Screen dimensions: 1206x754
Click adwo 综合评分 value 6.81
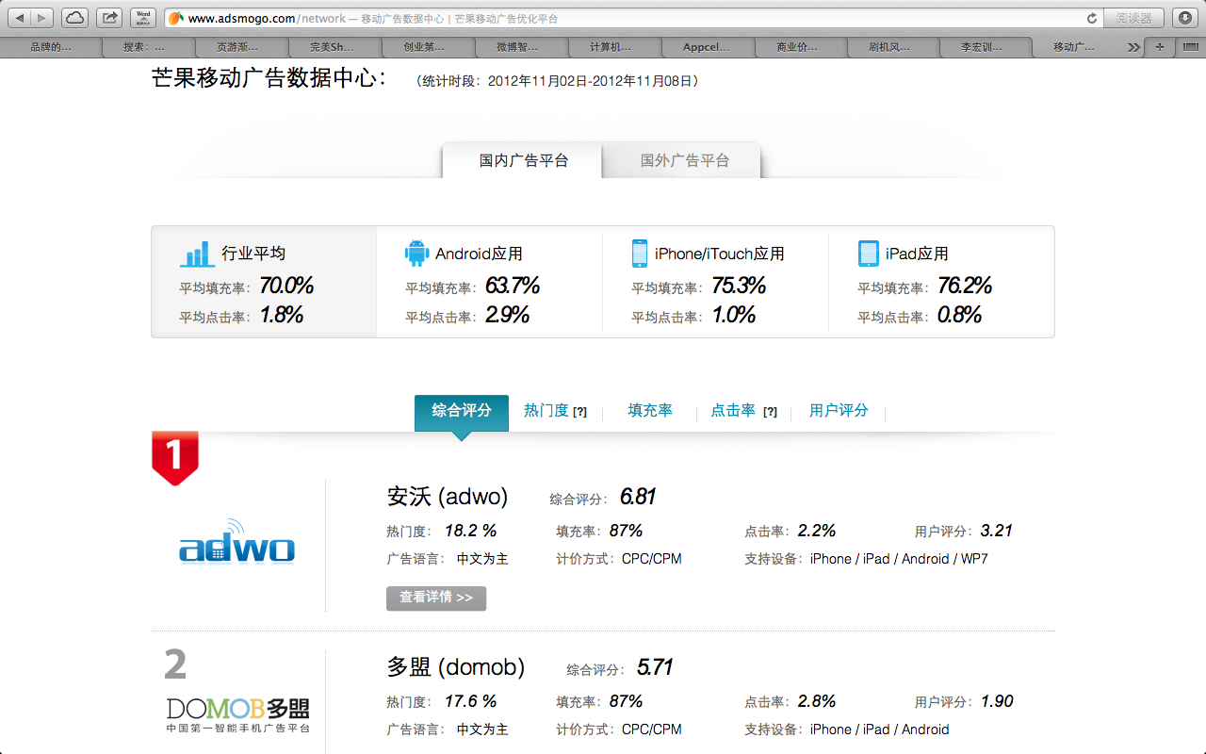click(x=638, y=497)
